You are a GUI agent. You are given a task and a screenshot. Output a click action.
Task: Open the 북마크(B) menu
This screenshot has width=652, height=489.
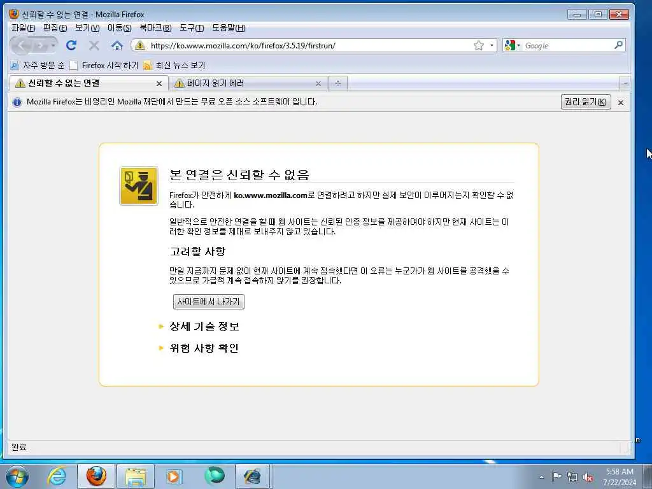155,28
